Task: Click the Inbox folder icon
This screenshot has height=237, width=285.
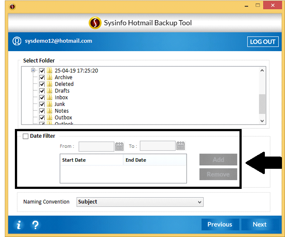Action: [x=49, y=98]
